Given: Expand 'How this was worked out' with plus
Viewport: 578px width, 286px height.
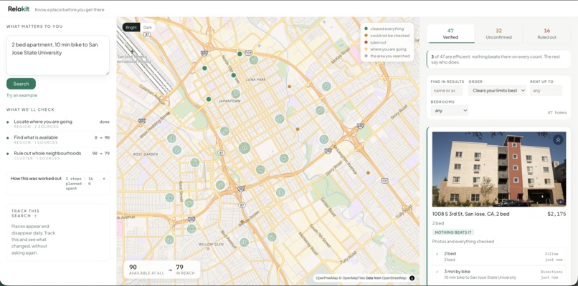Looking at the screenshot, I should pos(104,179).
